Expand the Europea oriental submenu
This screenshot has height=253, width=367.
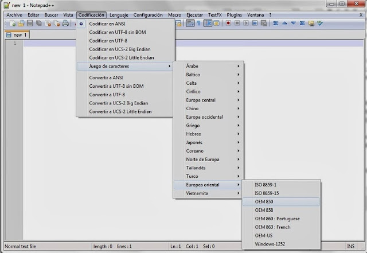[208, 185]
